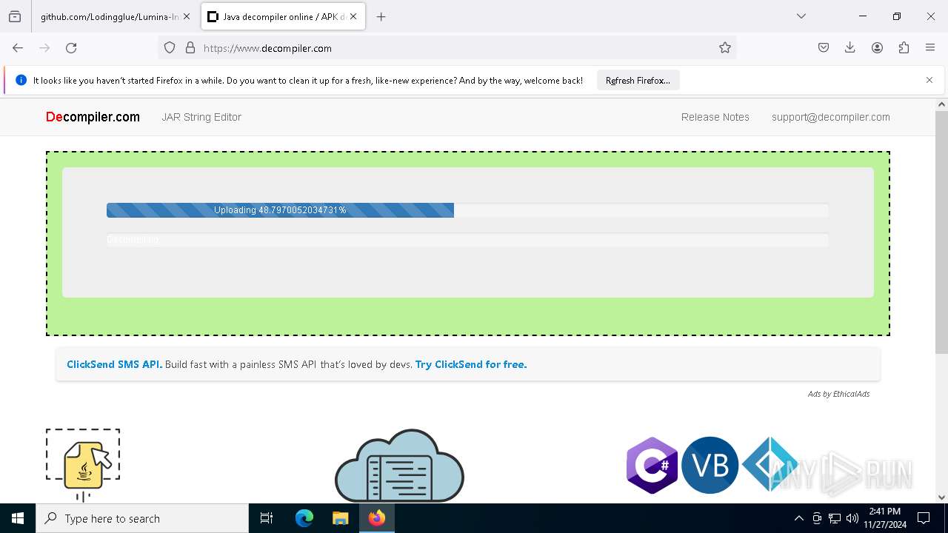Viewport: 948px width, 533px height.
Task: Expand the list all tabs dropdown
Action: (x=801, y=16)
